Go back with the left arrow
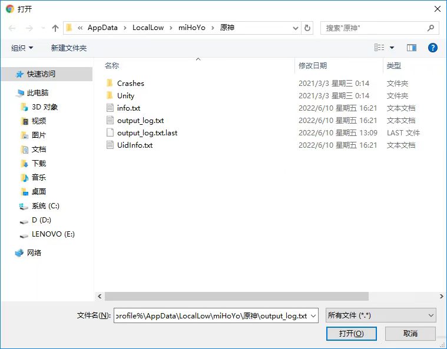447x349 pixels. point(12,28)
